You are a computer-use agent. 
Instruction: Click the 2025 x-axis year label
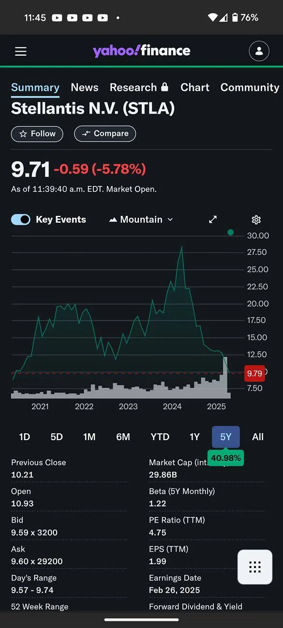(216, 406)
